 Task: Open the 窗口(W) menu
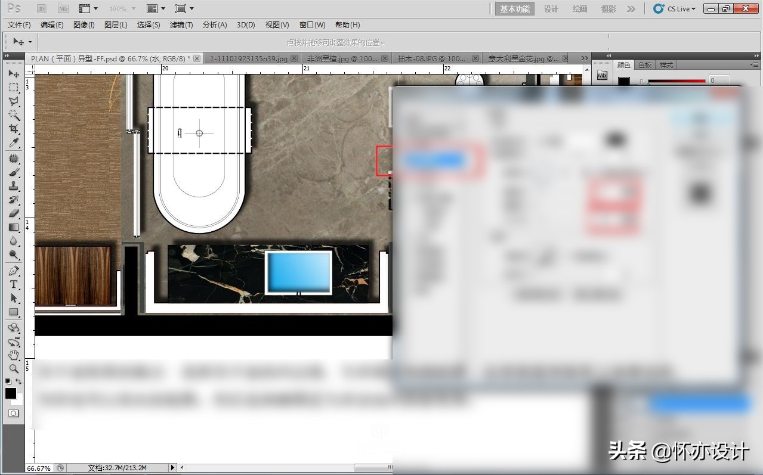click(313, 25)
